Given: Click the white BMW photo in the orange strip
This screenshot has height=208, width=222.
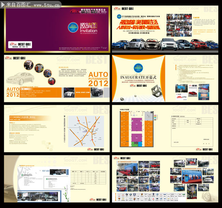Looking at the screenshot, I should [69, 92].
